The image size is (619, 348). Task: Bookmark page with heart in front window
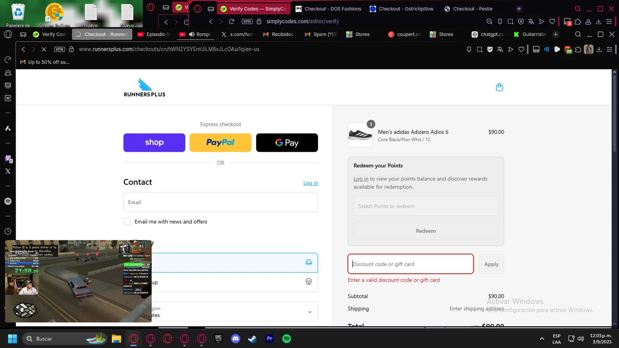click(x=521, y=49)
